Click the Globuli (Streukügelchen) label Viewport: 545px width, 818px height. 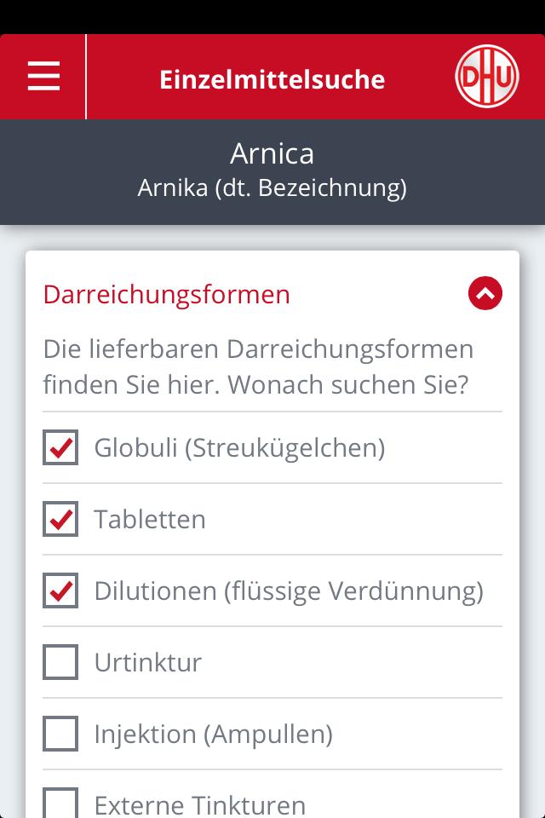tap(240, 445)
